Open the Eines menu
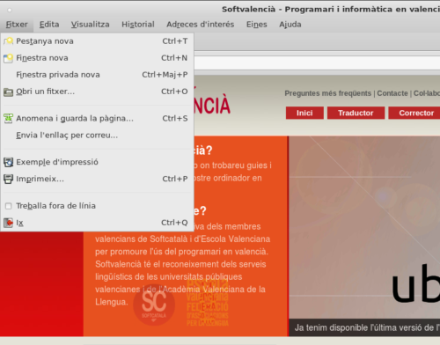 (x=257, y=25)
